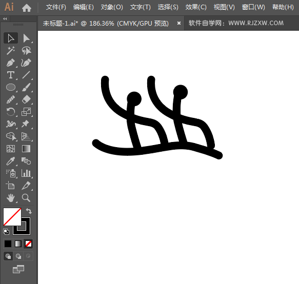Select the Pen tool
Image resolution: width=299 pixels, height=284 pixels.
point(11,63)
